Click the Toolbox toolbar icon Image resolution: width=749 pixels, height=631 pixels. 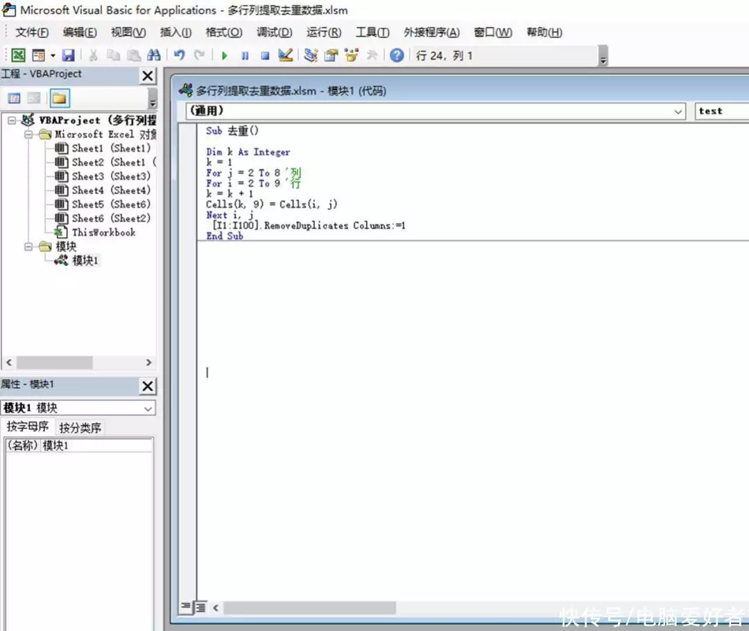click(372, 55)
